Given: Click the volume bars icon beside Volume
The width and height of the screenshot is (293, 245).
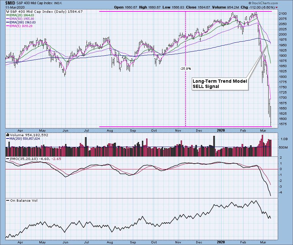Looking at the screenshot, I should [x=8, y=135].
